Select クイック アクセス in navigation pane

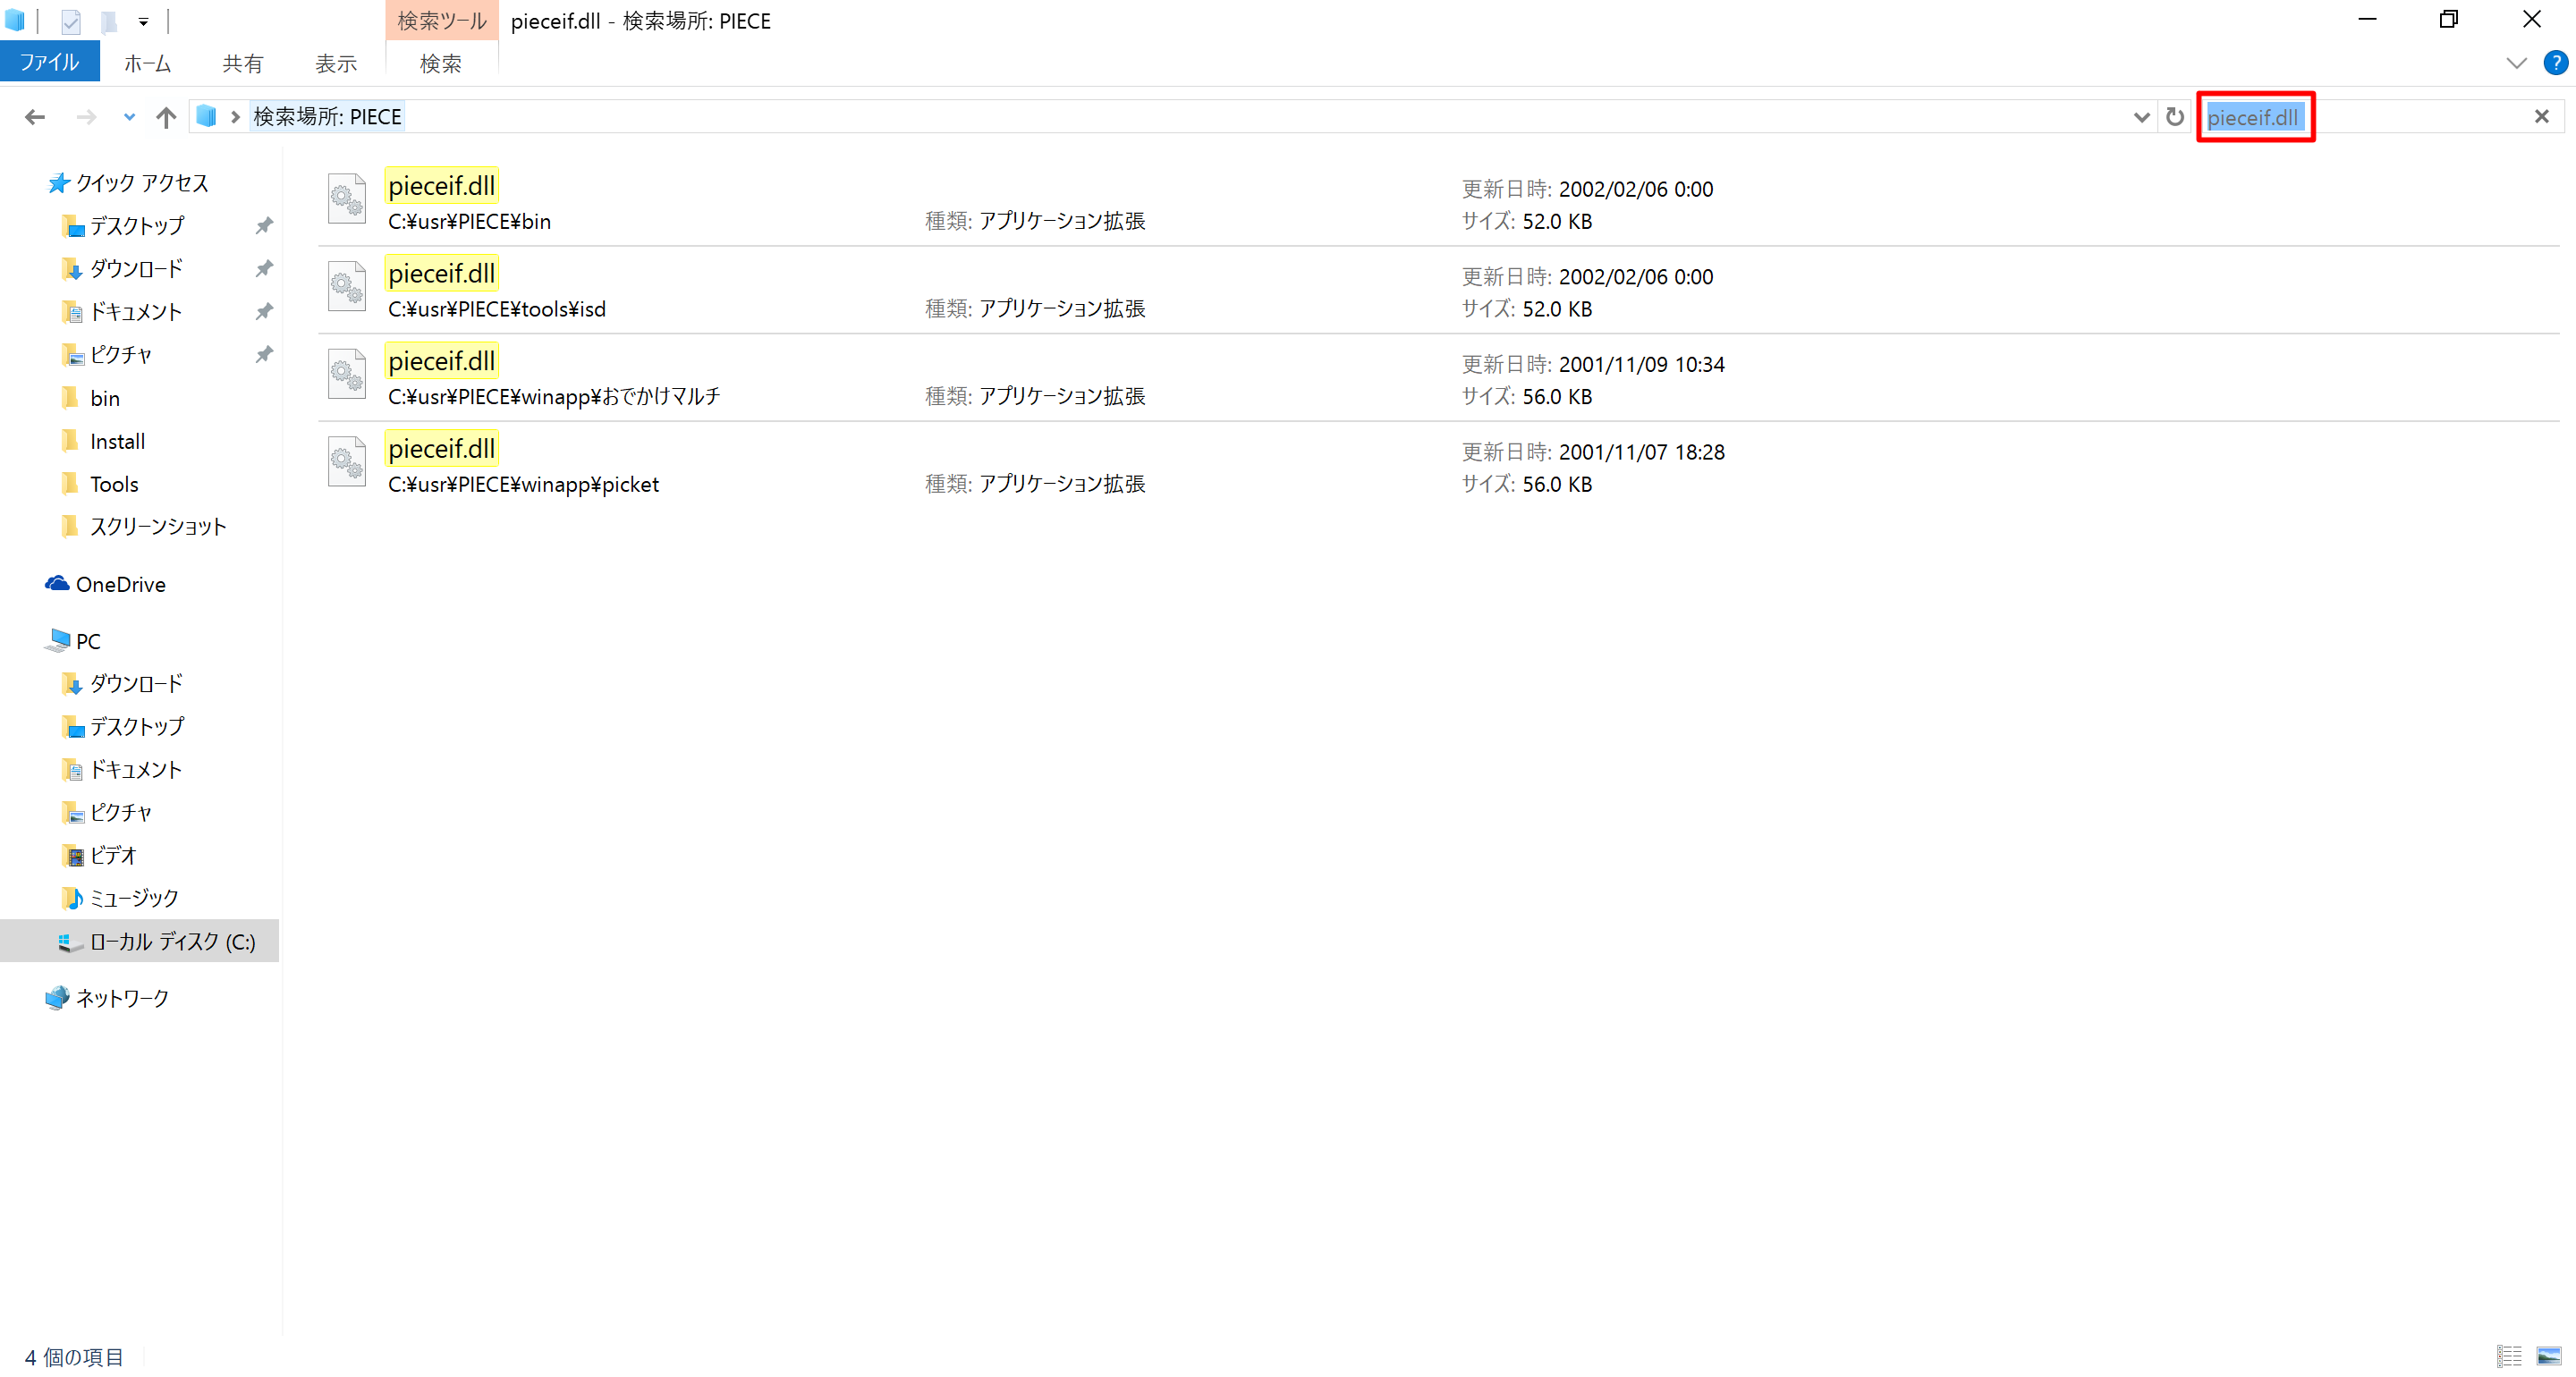(x=142, y=183)
